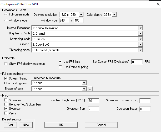Enable Remove Top/Bottom bars checkbox

pyautogui.click(x=6, y=104)
